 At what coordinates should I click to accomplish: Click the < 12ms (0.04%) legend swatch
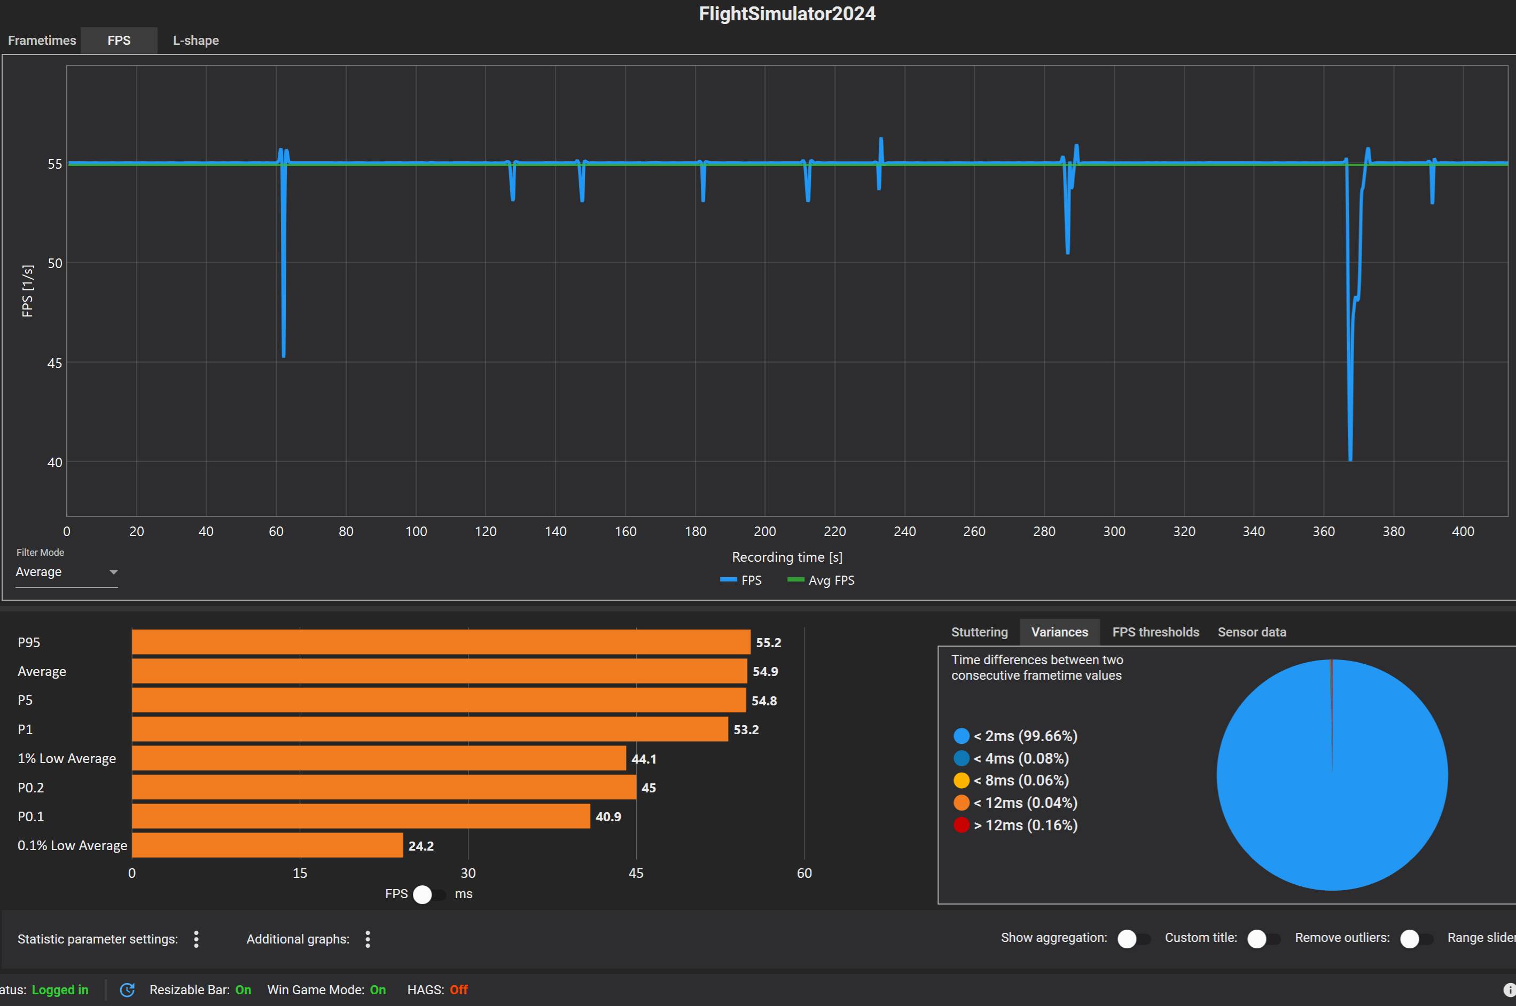point(962,803)
